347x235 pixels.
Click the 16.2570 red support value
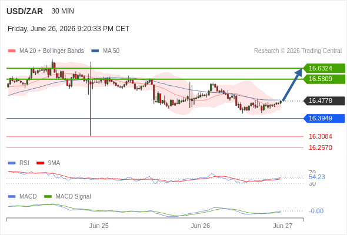(321, 147)
